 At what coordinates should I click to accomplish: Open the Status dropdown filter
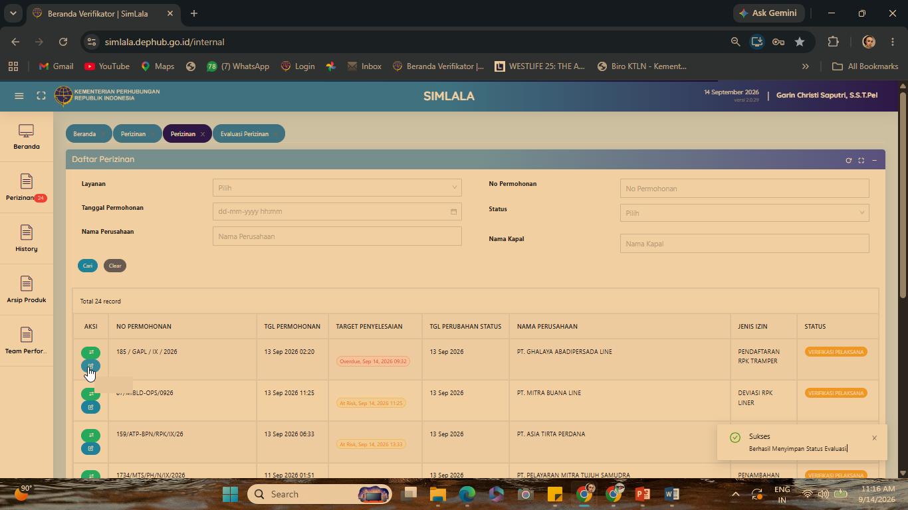744,213
